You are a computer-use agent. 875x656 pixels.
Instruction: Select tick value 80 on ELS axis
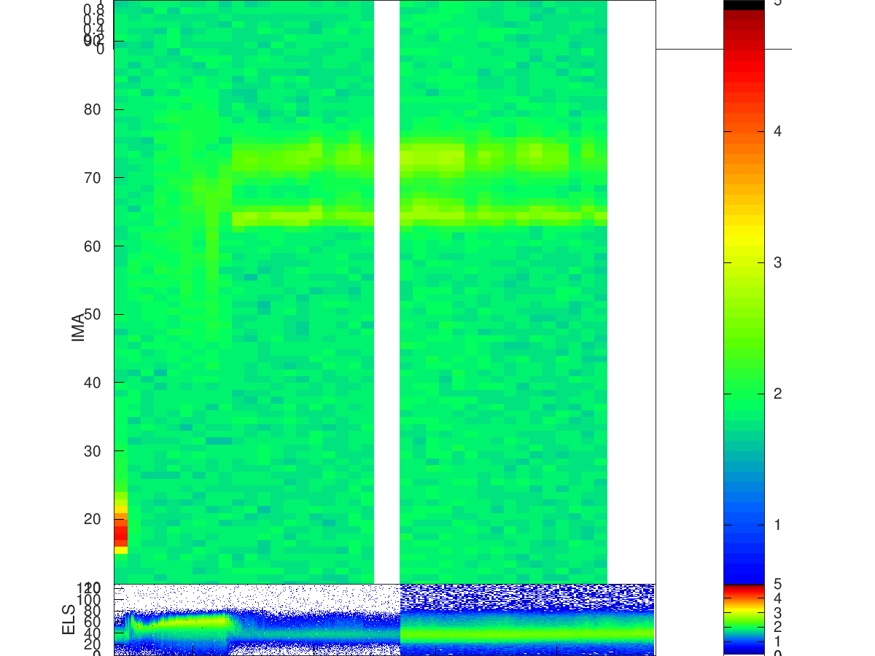click(92, 610)
